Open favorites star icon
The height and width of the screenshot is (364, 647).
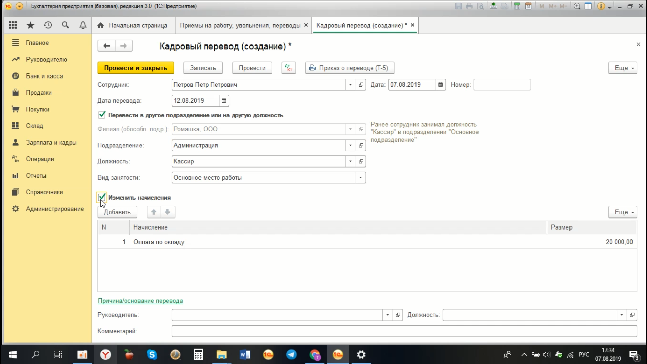click(30, 25)
